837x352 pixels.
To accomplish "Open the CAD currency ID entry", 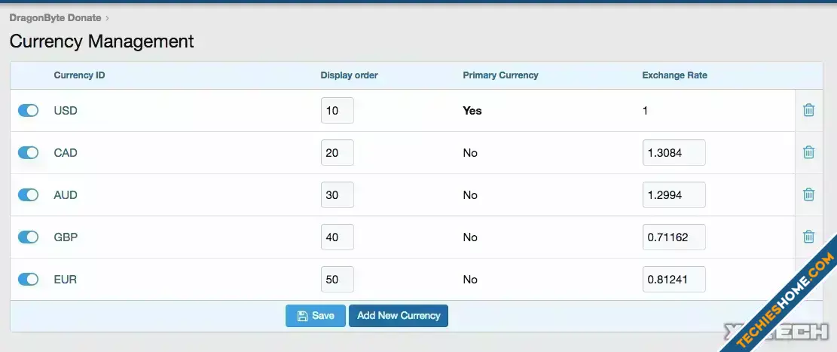I will point(66,153).
